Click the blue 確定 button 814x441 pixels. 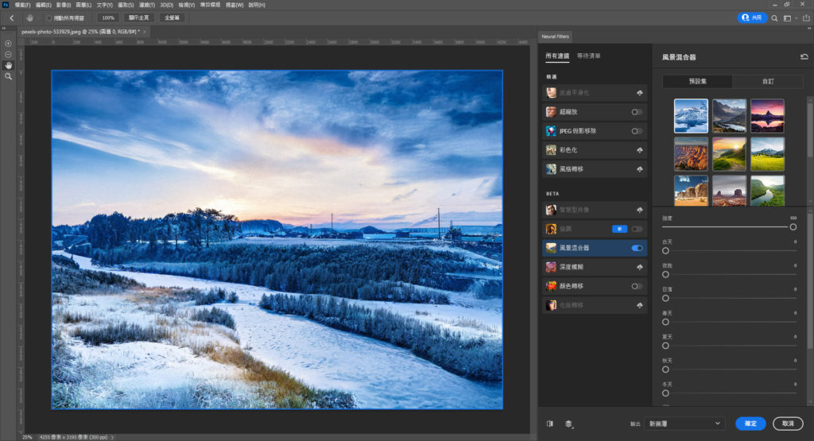coord(750,424)
